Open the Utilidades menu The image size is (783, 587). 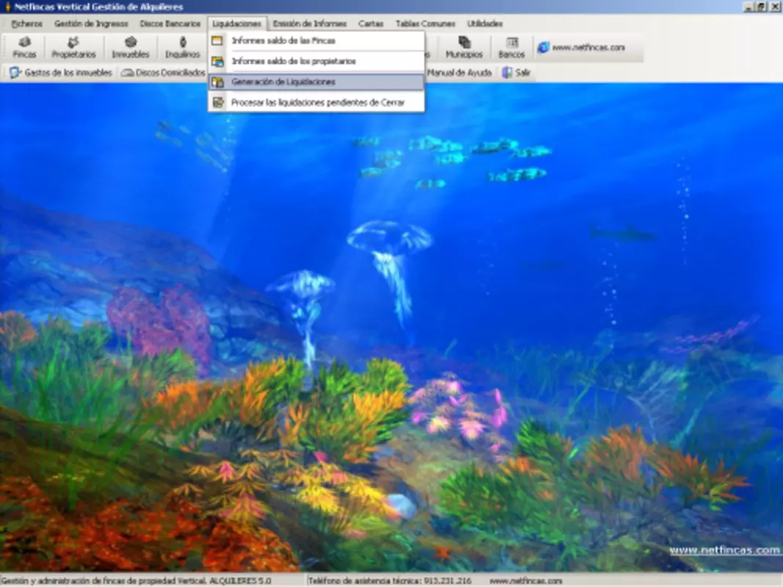point(485,23)
